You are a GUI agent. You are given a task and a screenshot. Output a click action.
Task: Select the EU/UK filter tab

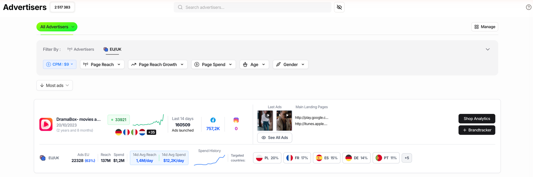pyautogui.click(x=112, y=49)
